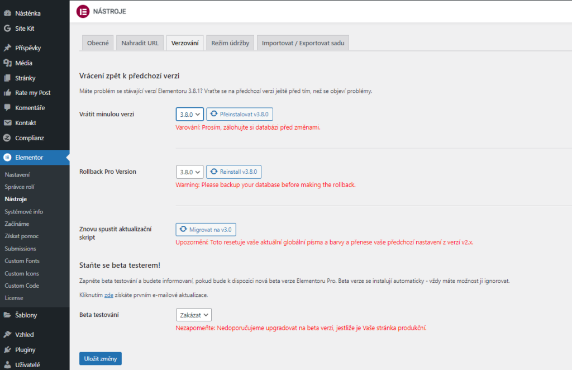Screen dimensions: 572x370
Task: Click the Reinstall v3.8.0 button
Action: [234, 172]
